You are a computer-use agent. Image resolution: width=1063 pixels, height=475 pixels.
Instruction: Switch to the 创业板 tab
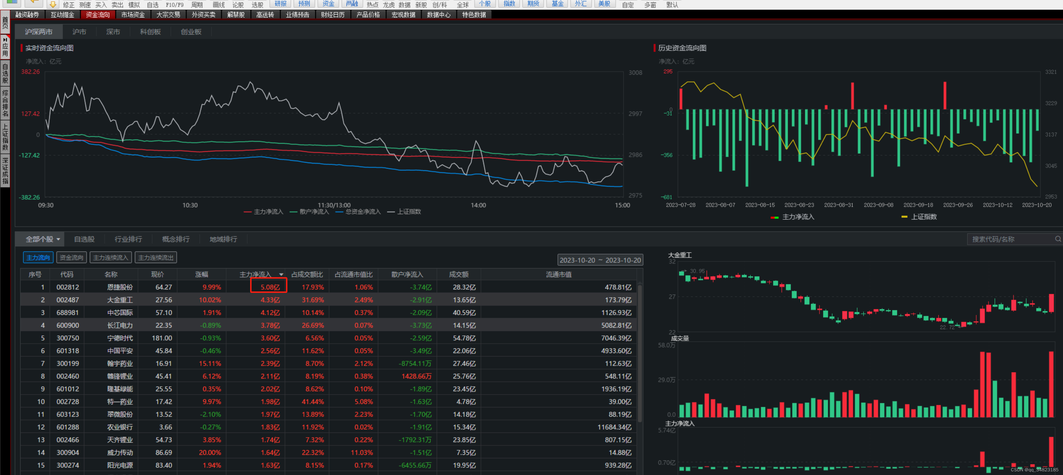191,32
